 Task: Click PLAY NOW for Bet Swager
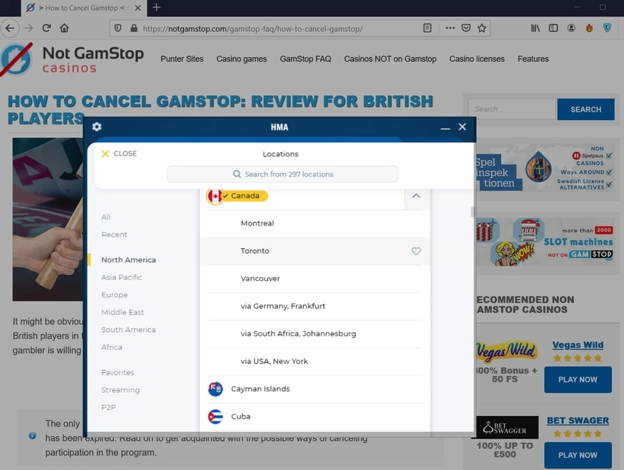[577, 455]
